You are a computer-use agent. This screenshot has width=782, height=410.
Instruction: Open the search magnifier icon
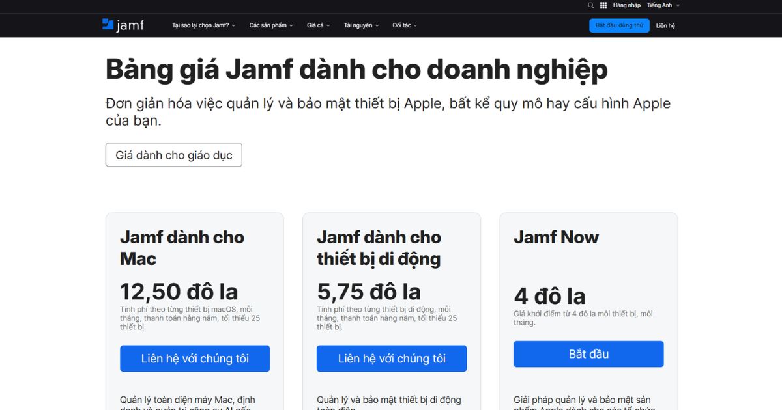[591, 5]
